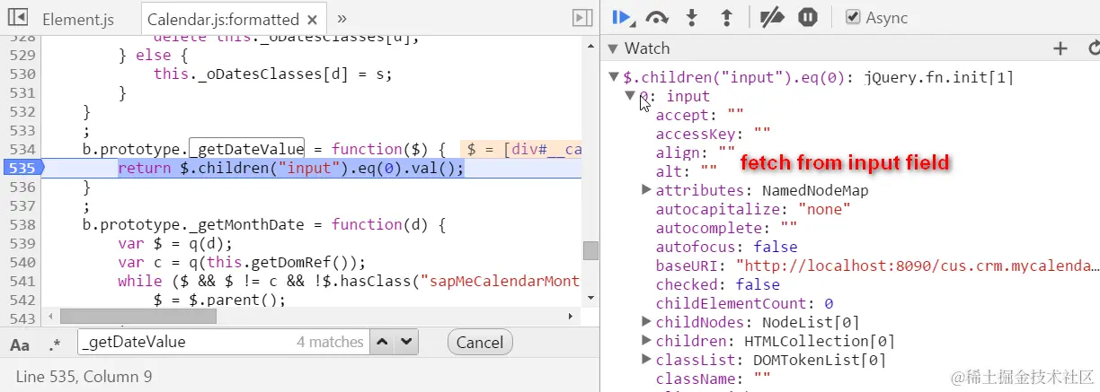Click the line 535 breakpoint marker
Viewport: 1100px width, 392px height.
[x=22, y=168]
